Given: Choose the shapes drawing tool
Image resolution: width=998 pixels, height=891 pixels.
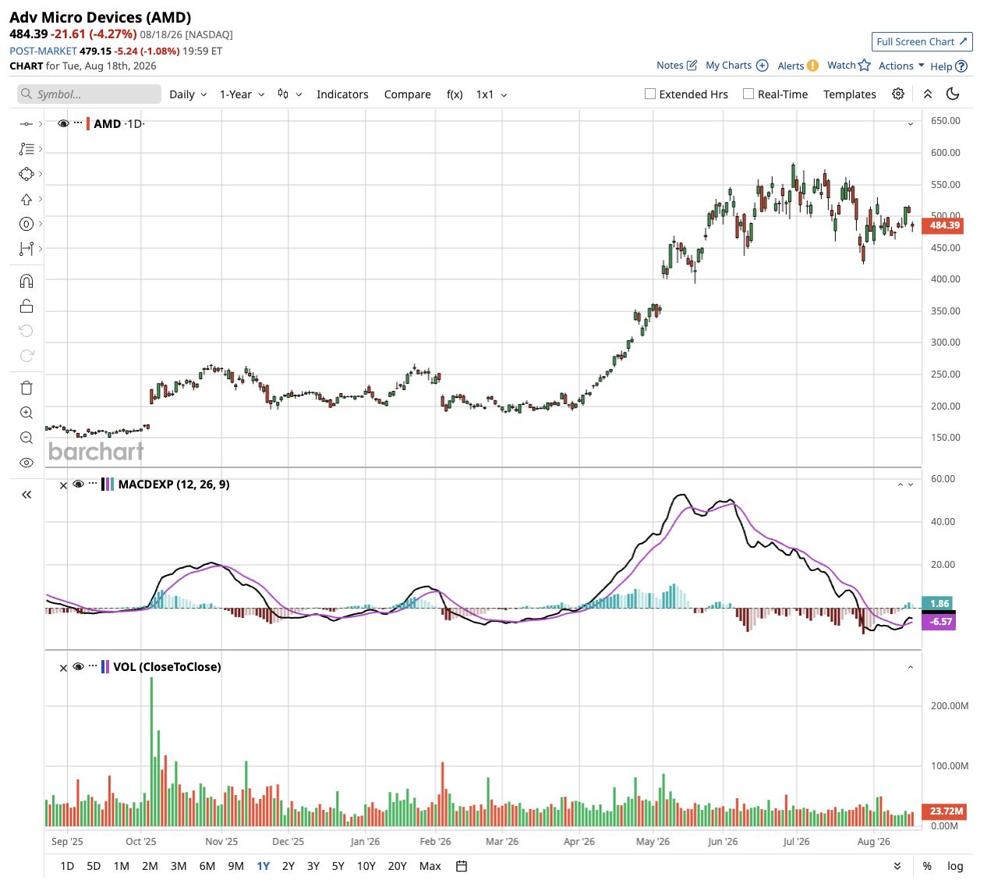Looking at the screenshot, I should point(27,173).
